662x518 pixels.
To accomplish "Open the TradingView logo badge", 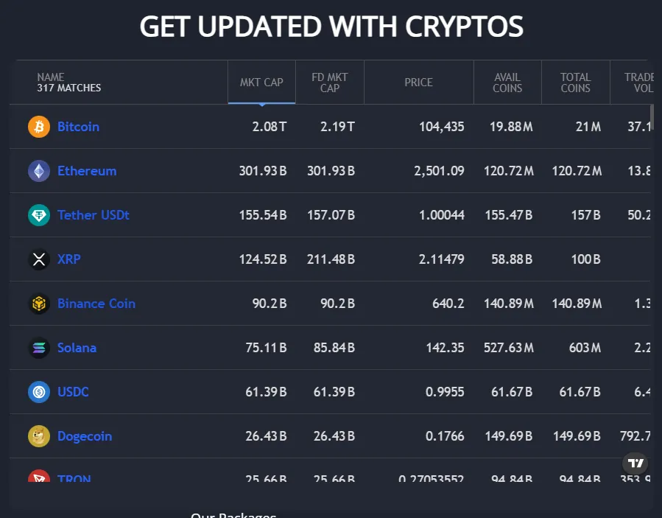I will click(x=635, y=463).
